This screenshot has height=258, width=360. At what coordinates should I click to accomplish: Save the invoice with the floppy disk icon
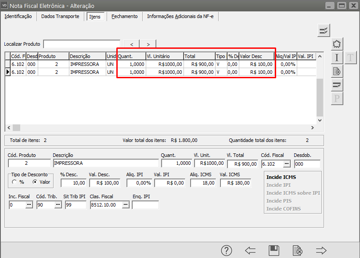click(274, 251)
